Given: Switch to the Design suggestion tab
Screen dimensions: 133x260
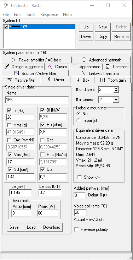Looking at the screenshot, I should [x=23, y=67].
